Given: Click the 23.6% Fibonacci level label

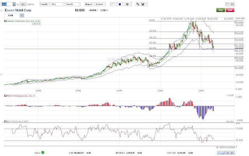Looking at the screenshot, I should click(153, 31).
